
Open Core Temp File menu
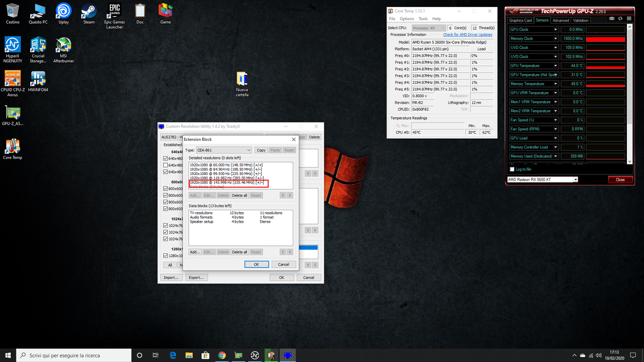pyautogui.click(x=392, y=19)
